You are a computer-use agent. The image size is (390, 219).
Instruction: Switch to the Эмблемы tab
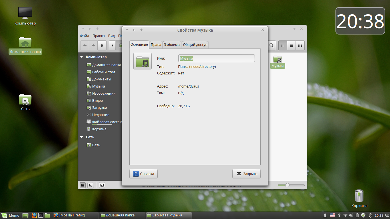point(172,44)
